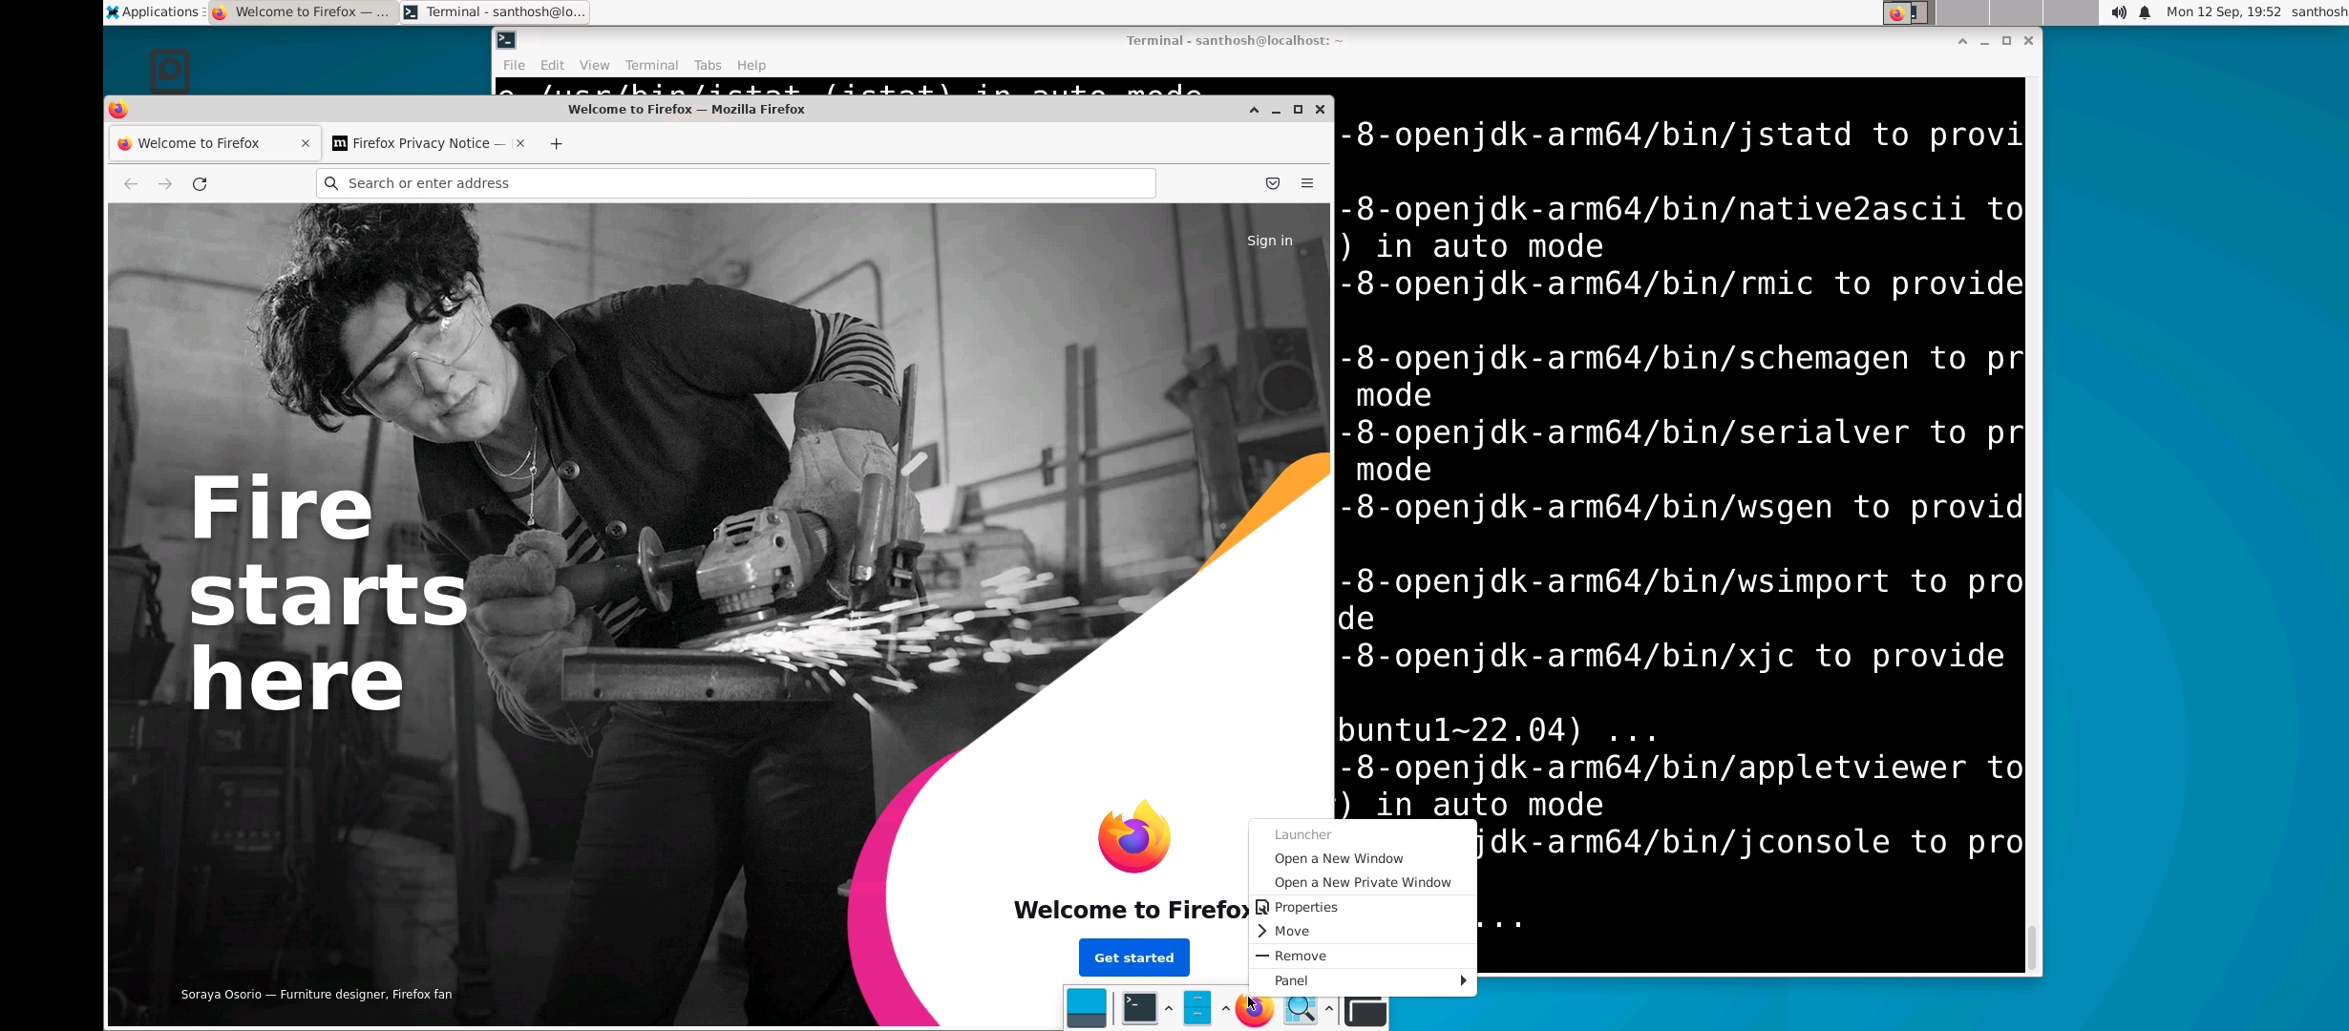Open the notification bell in the top panel
The width and height of the screenshot is (2349, 1031).
tap(2145, 12)
